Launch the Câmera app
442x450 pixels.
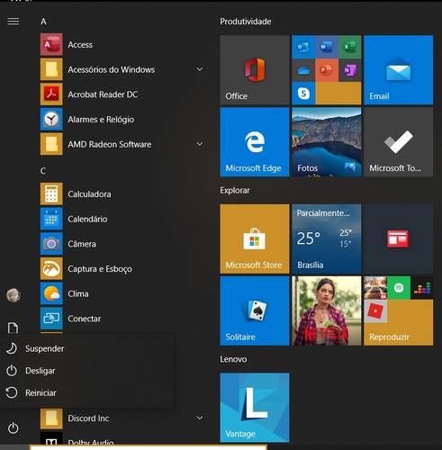(x=123, y=244)
